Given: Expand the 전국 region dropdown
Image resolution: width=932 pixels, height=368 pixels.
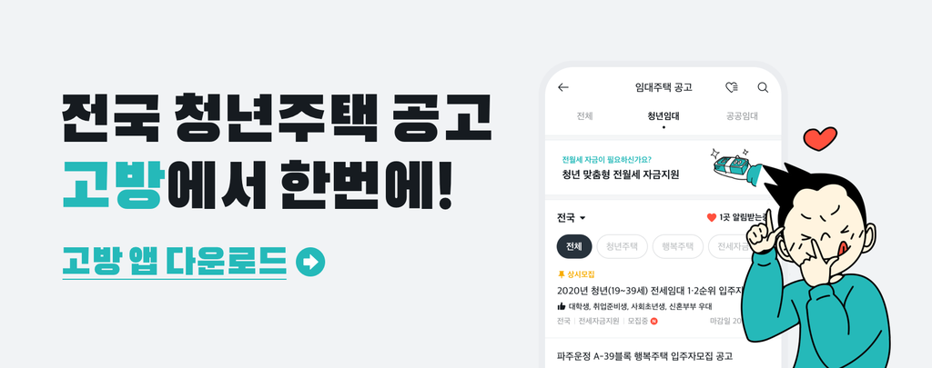Looking at the screenshot, I should coord(572,218).
